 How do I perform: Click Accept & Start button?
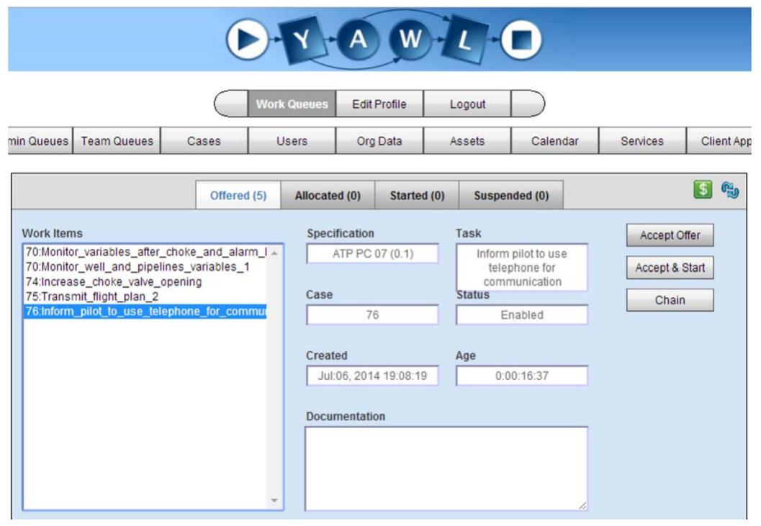(x=670, y=268)
